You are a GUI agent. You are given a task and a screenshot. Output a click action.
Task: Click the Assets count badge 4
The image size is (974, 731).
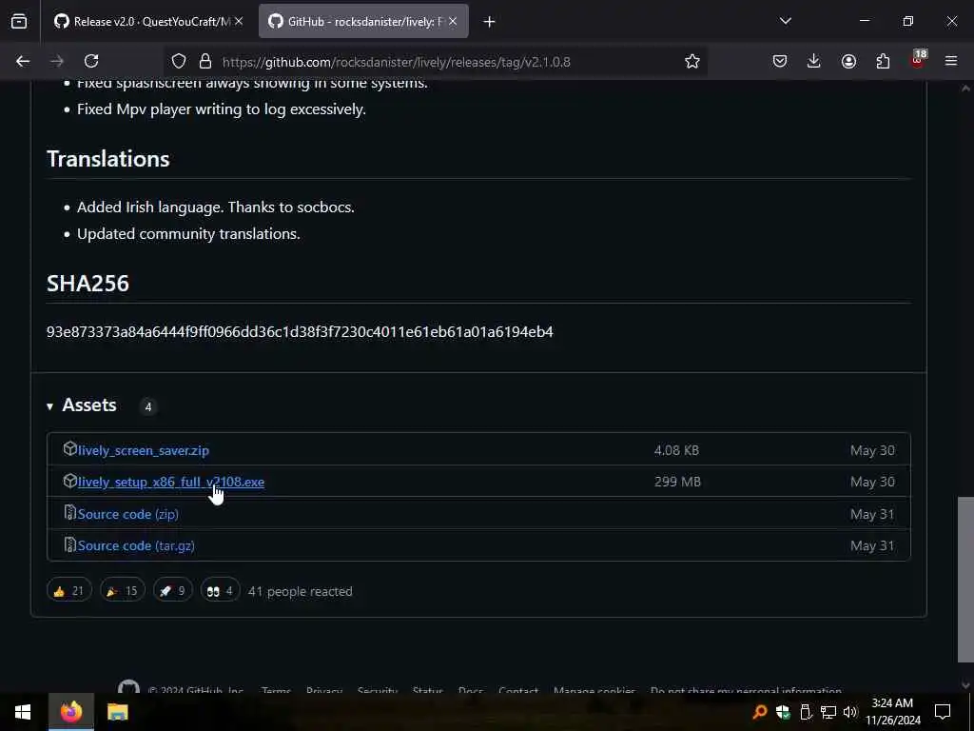(x=147, y=406)
